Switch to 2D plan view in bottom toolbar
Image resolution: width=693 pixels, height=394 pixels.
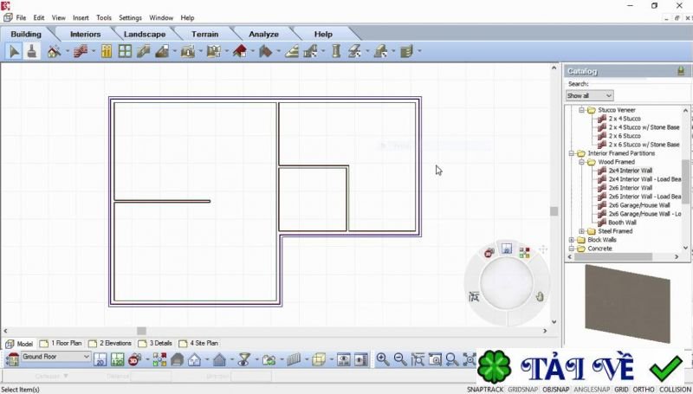point(100,359)
